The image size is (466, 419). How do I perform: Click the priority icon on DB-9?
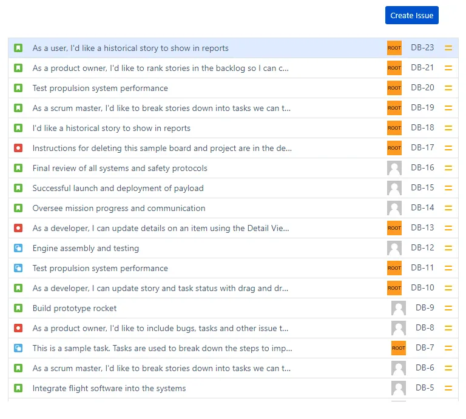pyautogui.click(x=448, y=308)
